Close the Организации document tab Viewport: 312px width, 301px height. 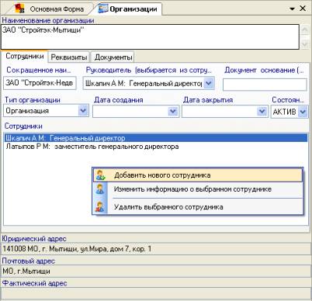point(303,9)
